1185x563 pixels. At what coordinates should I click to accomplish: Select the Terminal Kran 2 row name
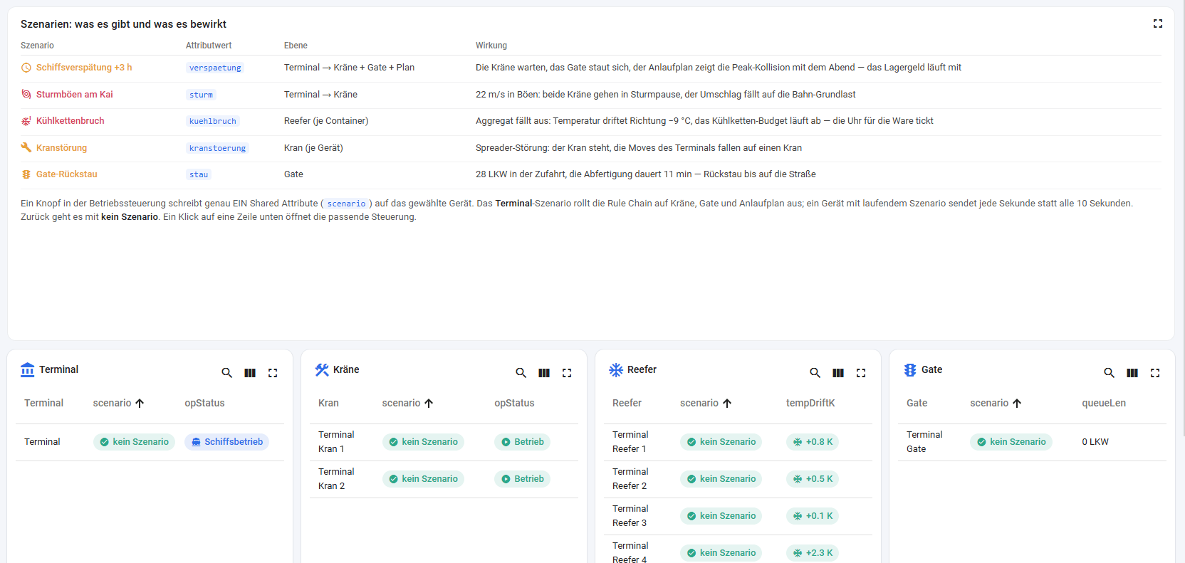click(x=336, y=479)
